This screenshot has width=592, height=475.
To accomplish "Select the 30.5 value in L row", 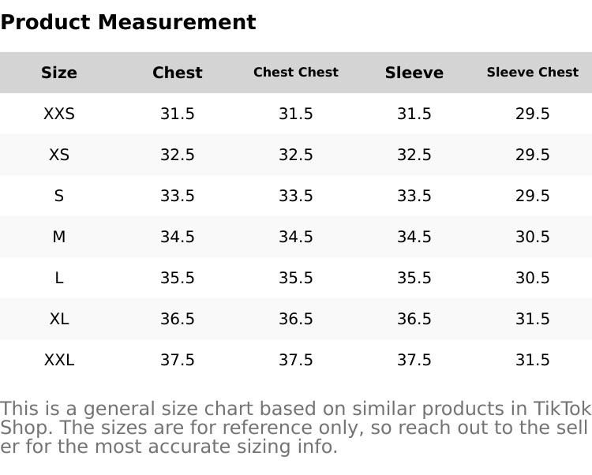I will click(533, 279).
